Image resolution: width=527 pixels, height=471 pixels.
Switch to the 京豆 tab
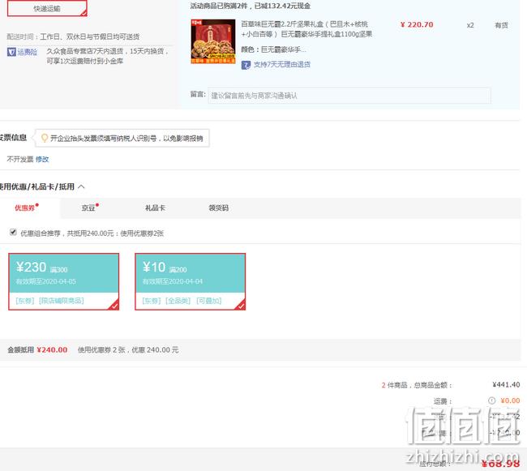[90, 208]
